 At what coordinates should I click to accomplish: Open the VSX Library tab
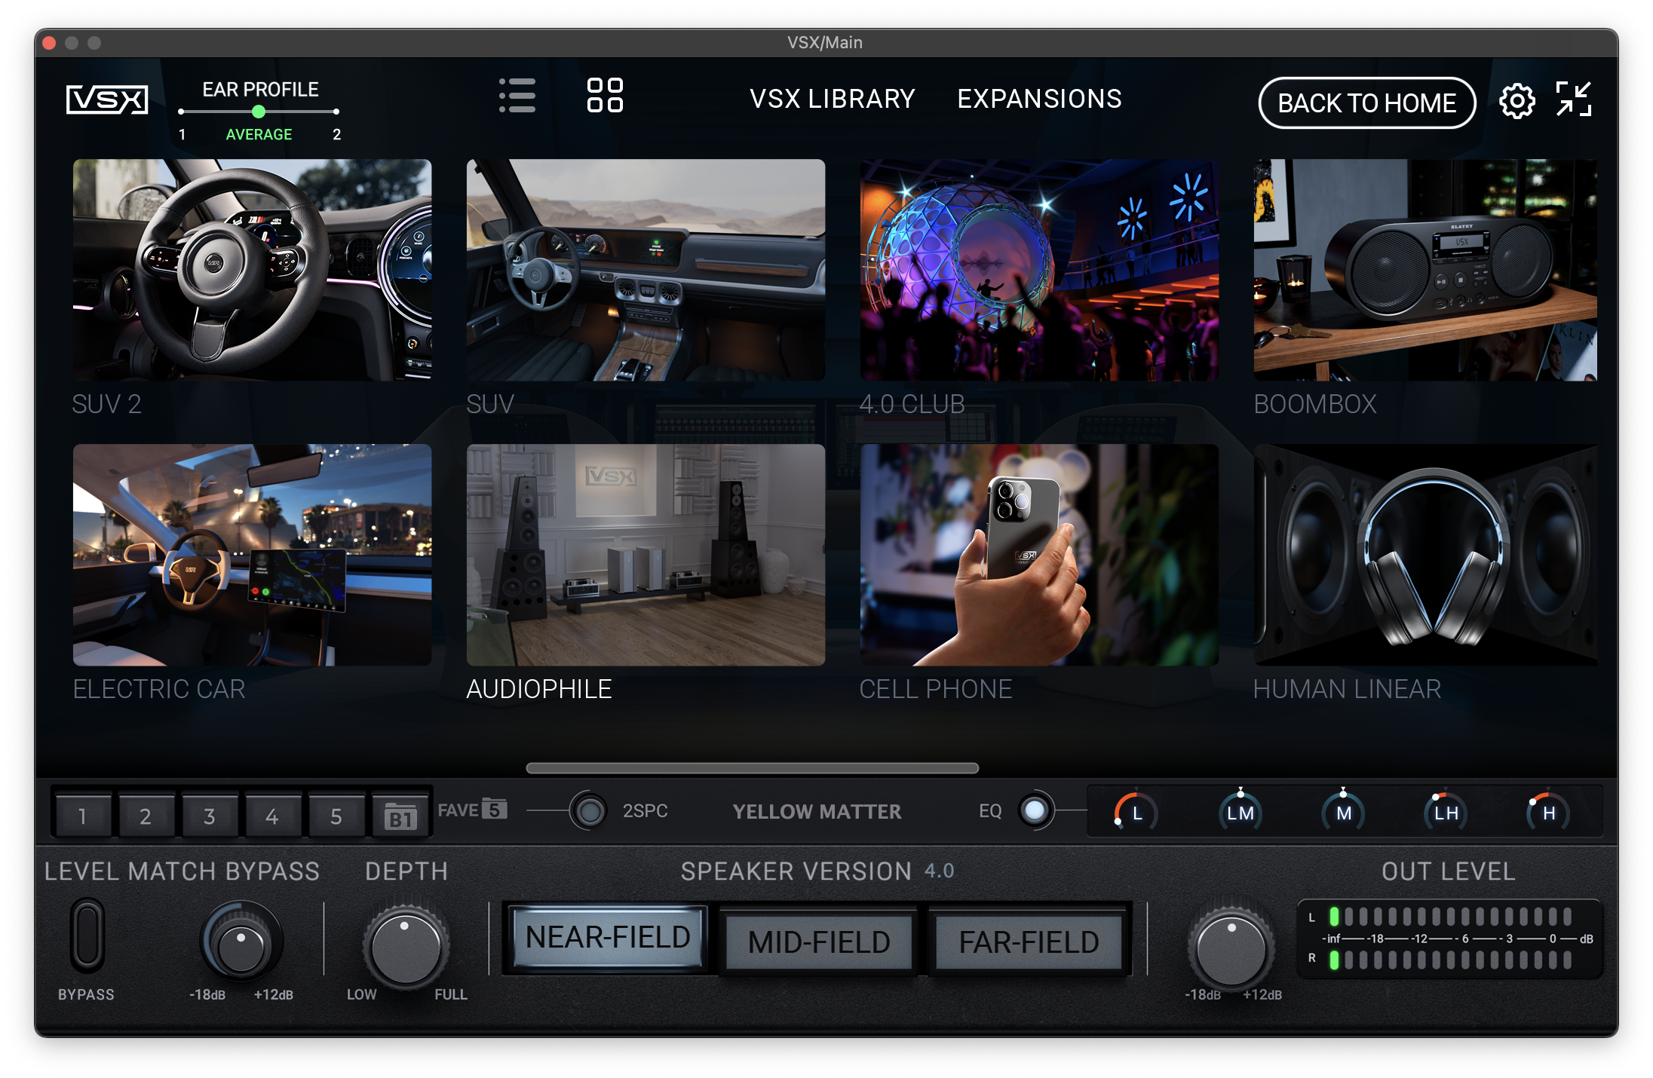[x=832, y=99]
